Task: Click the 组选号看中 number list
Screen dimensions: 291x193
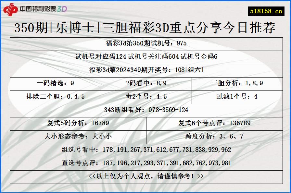Action: [x=145, y=150]
